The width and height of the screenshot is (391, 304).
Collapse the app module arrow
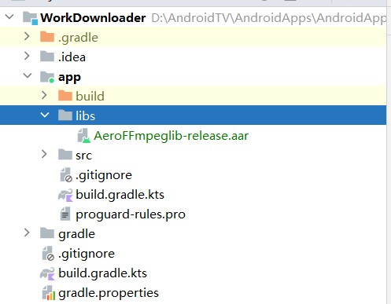(28, 75)
